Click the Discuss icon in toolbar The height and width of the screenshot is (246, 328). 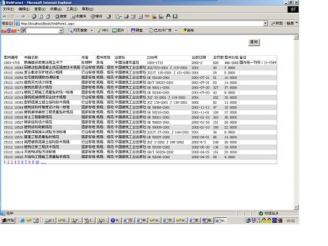[x=140, y=16]
